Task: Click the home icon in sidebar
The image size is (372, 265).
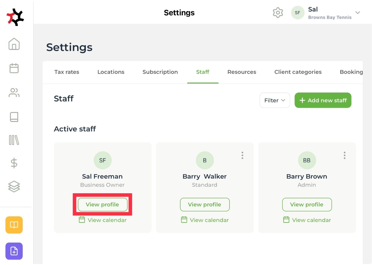Action: [x=14, y=44]
